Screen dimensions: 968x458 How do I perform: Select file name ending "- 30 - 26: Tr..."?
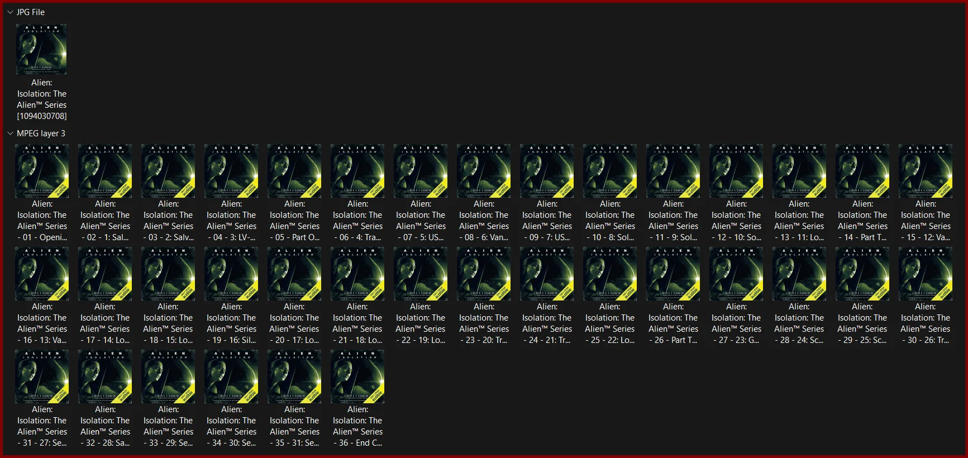926,323
